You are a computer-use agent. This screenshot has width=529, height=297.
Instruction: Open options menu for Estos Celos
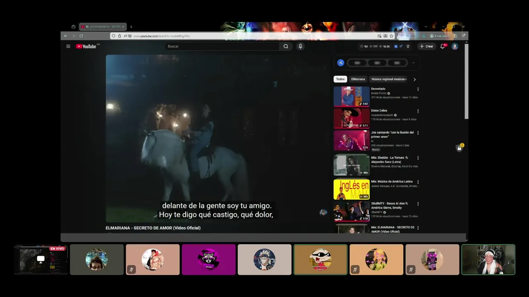tap(418, 111)
